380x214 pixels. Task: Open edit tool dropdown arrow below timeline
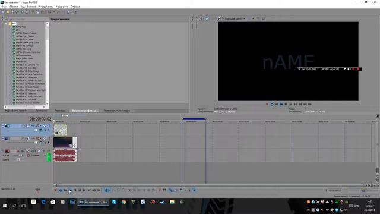(x=109, y=190)
